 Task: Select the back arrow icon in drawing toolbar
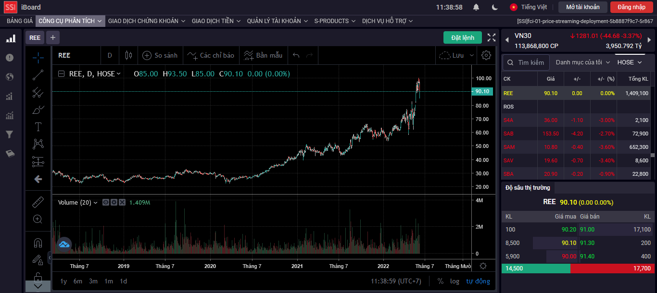tap(38, 179)
